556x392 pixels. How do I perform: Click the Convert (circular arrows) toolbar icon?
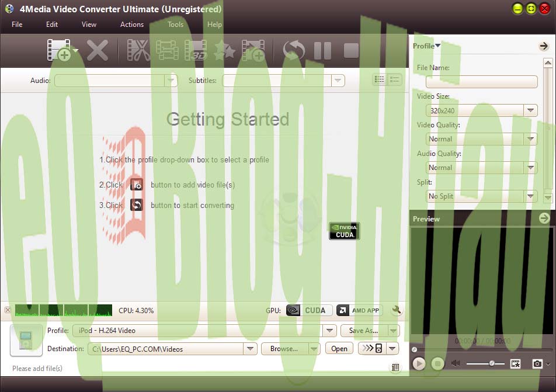(x=294, y=50)
